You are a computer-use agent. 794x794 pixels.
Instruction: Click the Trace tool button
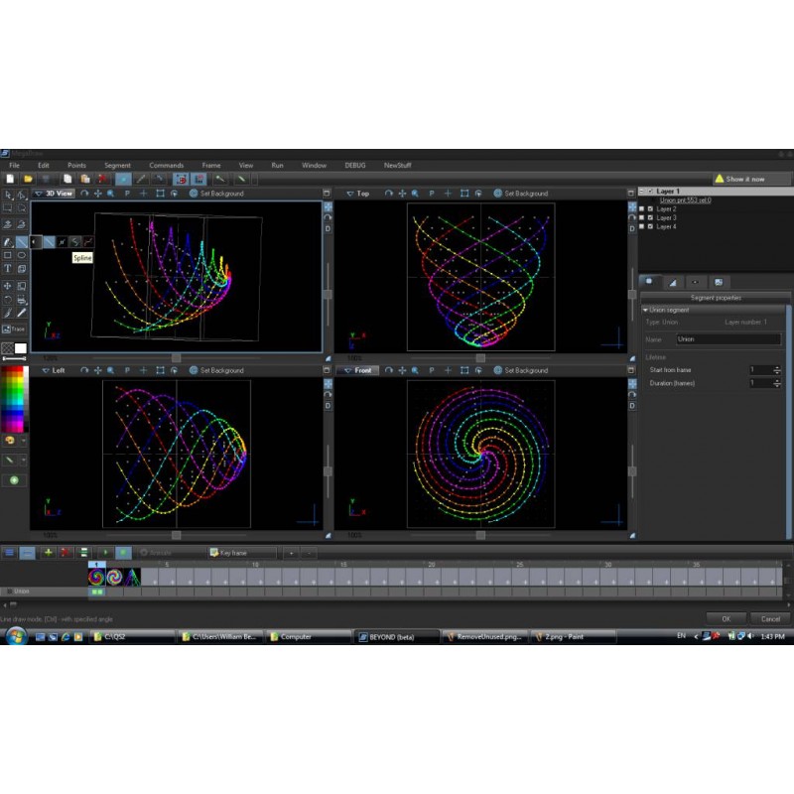(x=14, y=329)
